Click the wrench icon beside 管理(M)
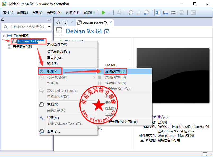This screenshot has width=213, height=157. point(42,118)
